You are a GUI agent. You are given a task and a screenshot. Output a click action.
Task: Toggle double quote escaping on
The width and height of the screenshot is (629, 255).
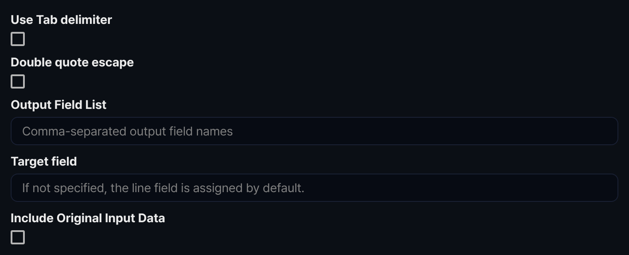coord(18,81)
